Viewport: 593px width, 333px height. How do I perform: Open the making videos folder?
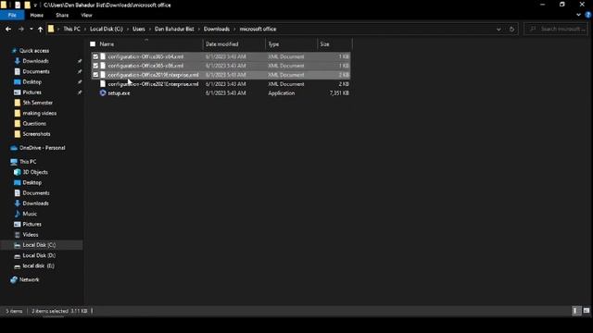point(39,113)
